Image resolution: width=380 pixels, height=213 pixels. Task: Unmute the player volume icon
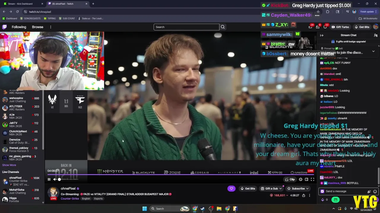(x=55, y=179)
